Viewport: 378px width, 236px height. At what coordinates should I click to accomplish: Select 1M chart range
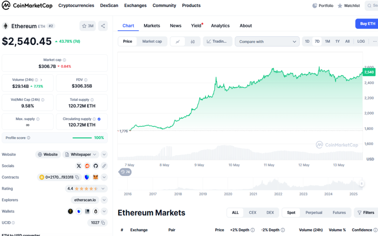tap(327, 41)
